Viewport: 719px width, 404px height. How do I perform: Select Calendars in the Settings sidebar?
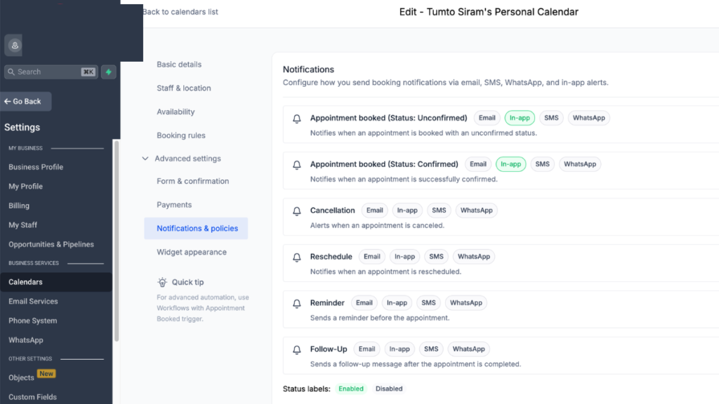[25, 281]
